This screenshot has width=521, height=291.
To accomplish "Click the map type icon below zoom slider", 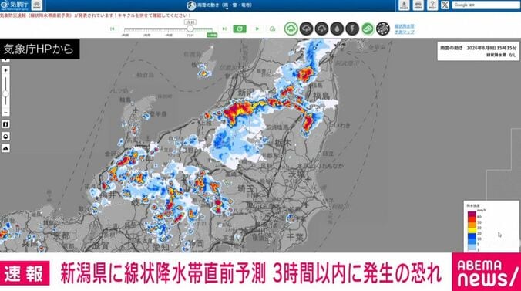I will [x=5, y=124].
